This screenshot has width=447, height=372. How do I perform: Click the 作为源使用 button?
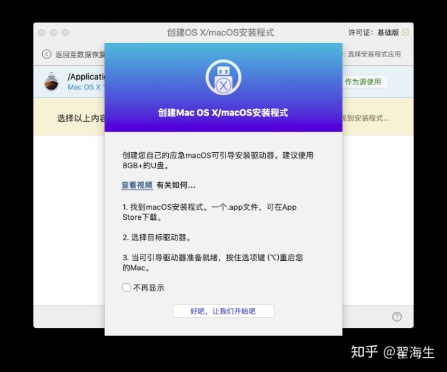point(363,82)
